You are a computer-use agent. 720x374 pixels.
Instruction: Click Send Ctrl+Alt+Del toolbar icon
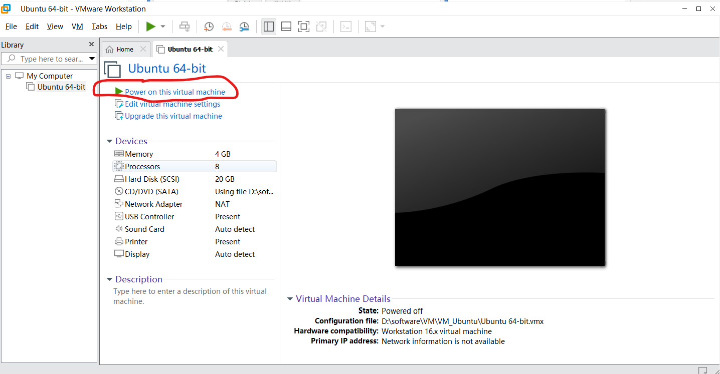click(185, 27)
